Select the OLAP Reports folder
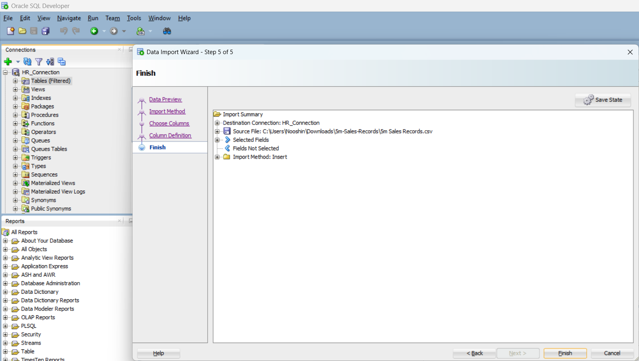639x361 pixels. coord(38,317)
